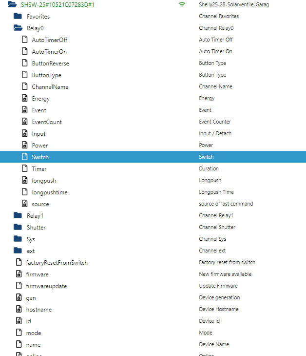Viewport: 306px width, 356px height.
Task: Click the 'Device Id' description text
Action: (210, 321)
